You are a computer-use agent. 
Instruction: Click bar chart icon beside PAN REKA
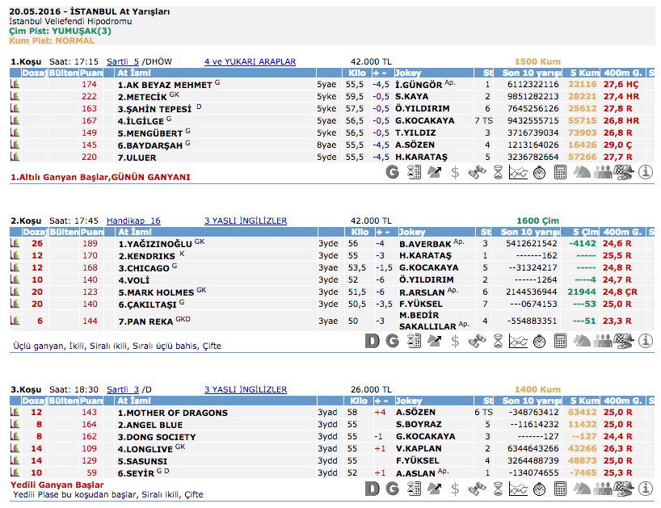[14, 321]
